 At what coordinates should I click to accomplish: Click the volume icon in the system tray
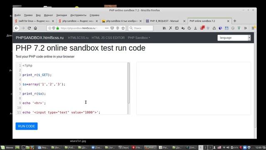pyautogui.click(x=228, y=147)
